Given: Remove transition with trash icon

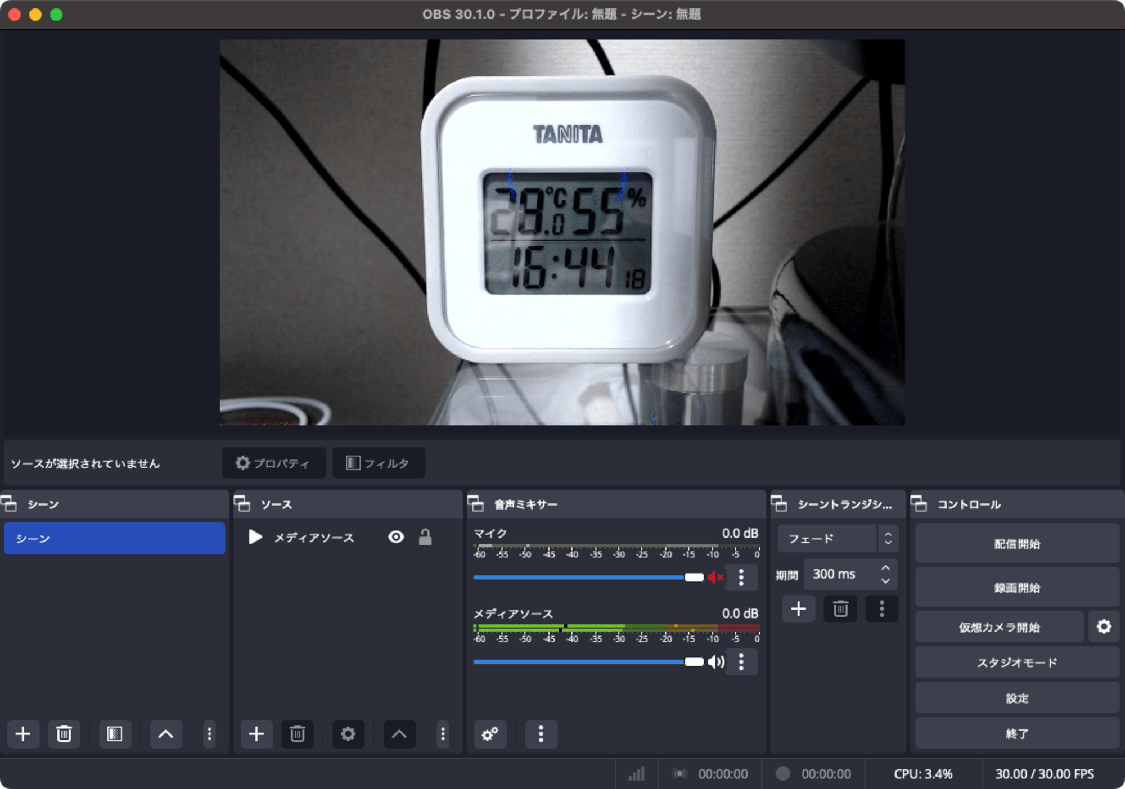Looking at the screenshot, I should (840, 609).
